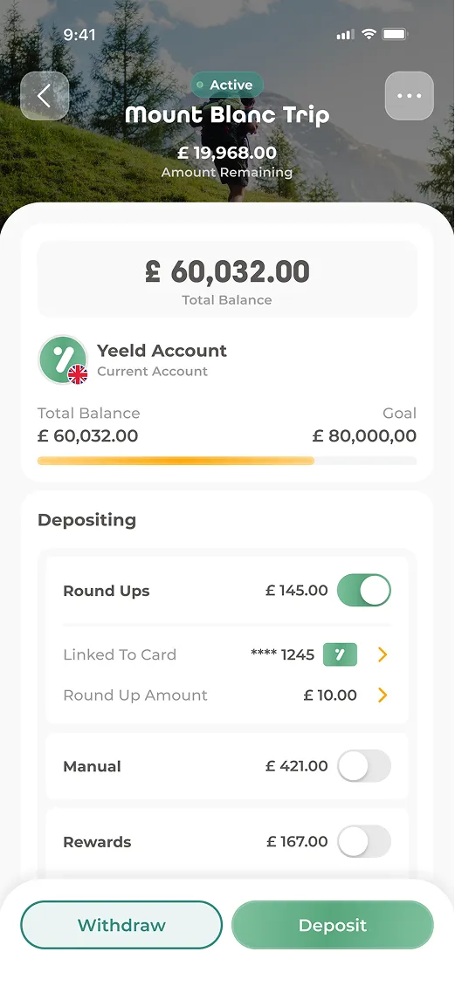Disable the Round Ups toggle
Screen dimensions: 455x986
click(x=364, y=590)
